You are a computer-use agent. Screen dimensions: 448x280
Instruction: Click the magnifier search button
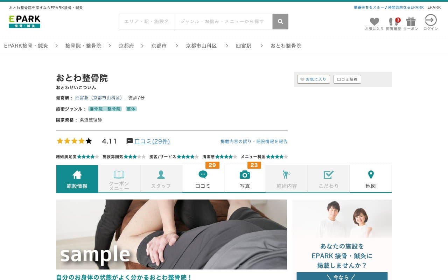(x=280, y=22)
